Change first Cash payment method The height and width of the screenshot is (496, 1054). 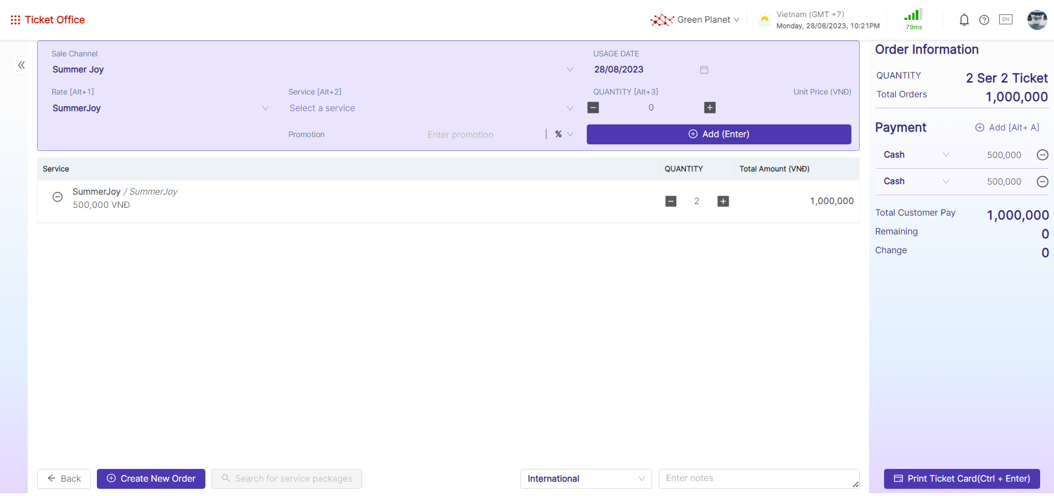(916, 155)
